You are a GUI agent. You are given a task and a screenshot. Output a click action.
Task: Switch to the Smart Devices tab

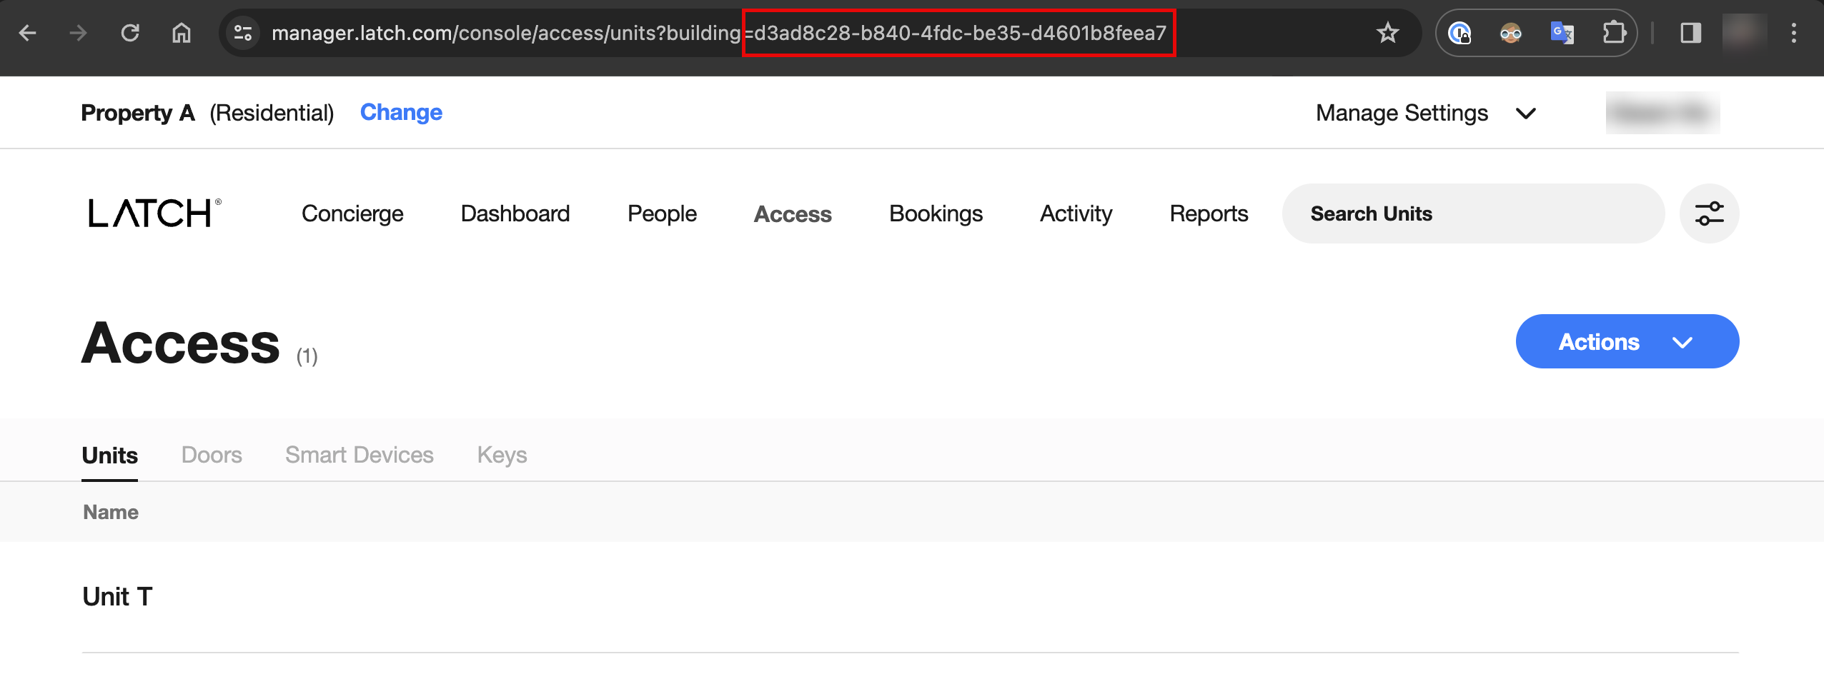[x=359, y=455]
